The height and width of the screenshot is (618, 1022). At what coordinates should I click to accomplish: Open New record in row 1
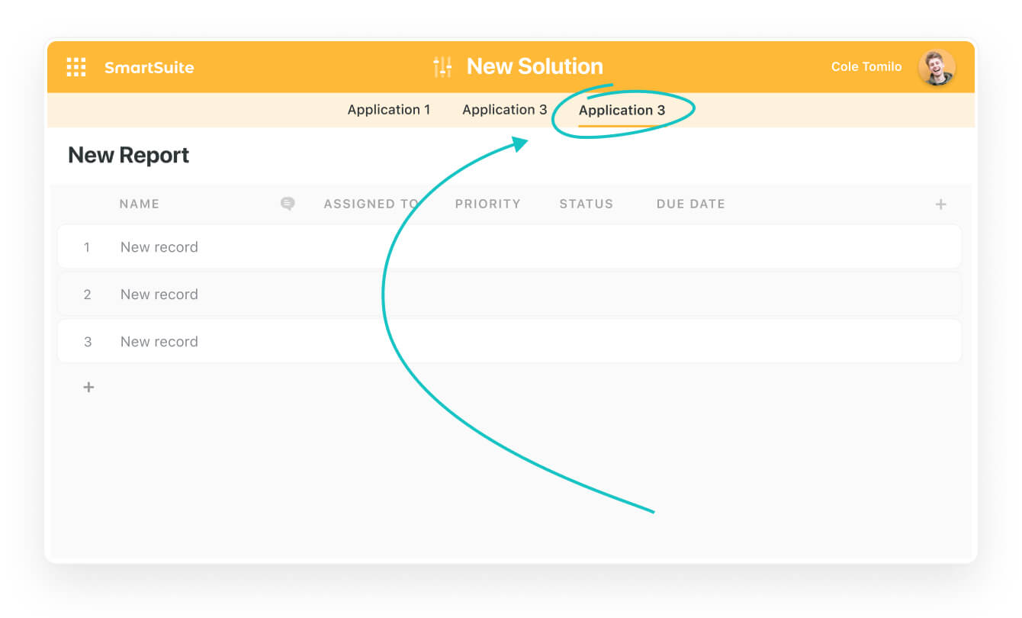pyautogui.click(x=159, y=247)
